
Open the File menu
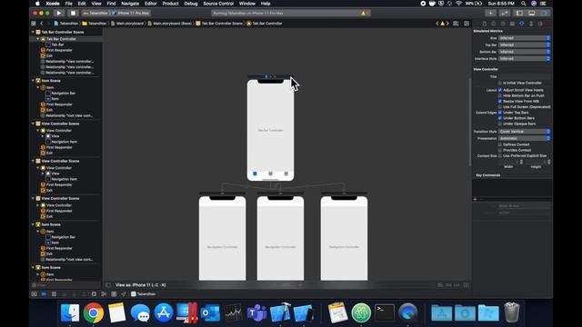pos(69,4)
